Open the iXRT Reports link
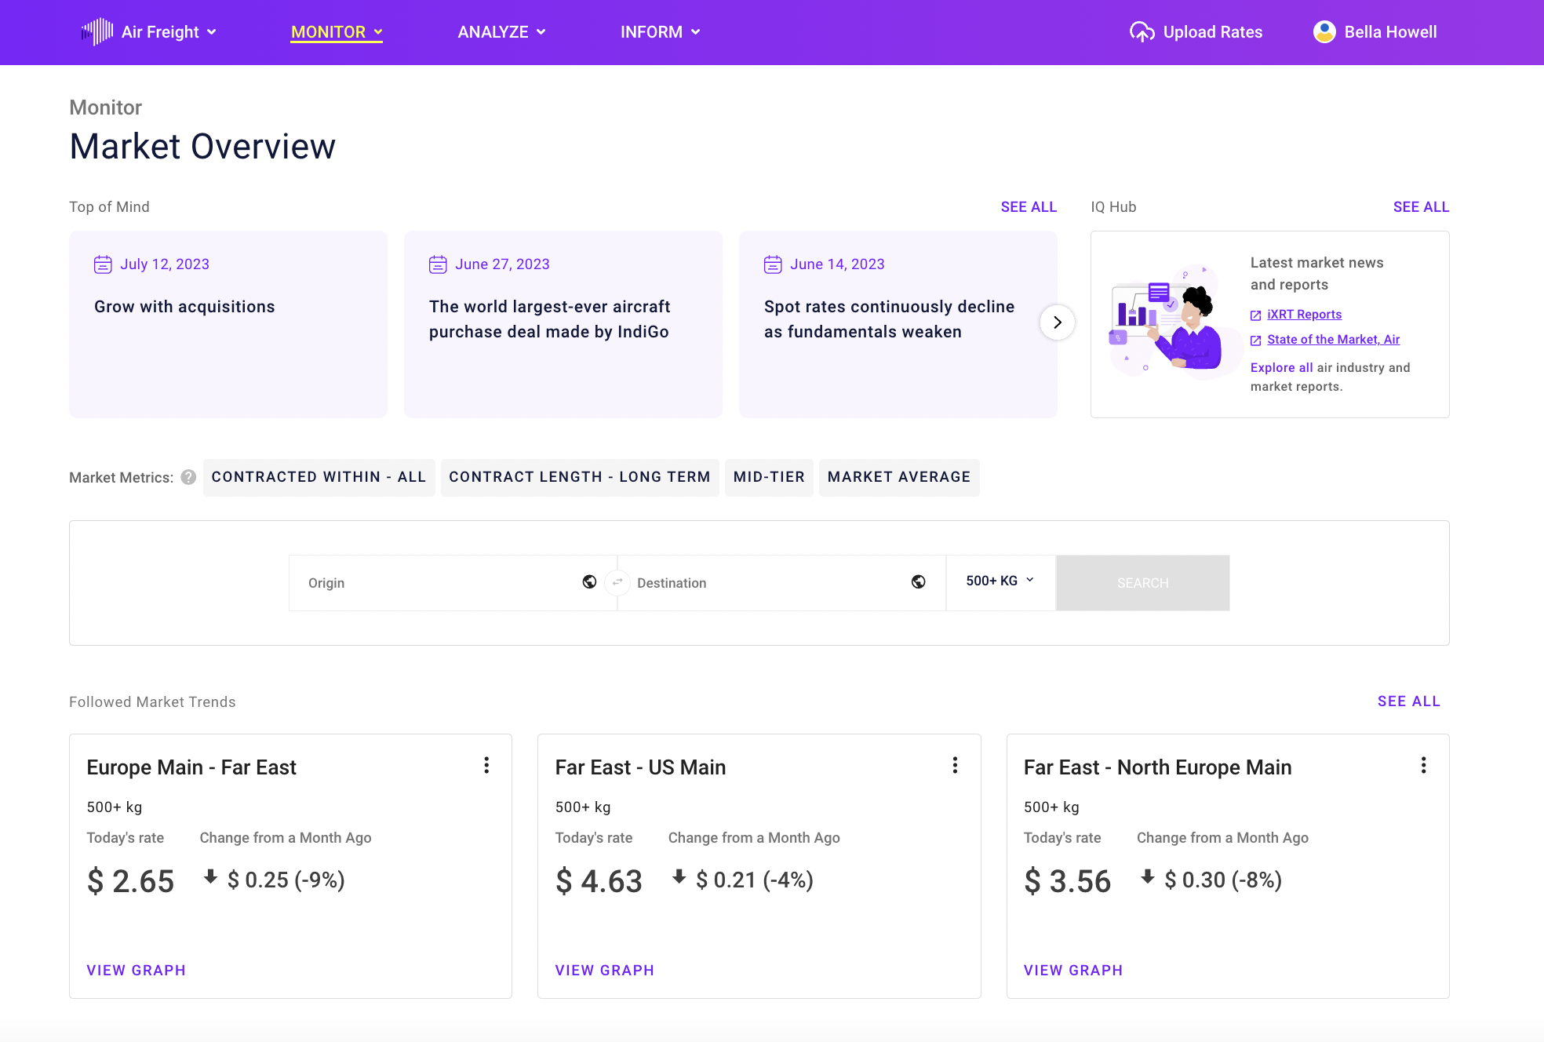1544x1042 pixels. coord(1304,315)
